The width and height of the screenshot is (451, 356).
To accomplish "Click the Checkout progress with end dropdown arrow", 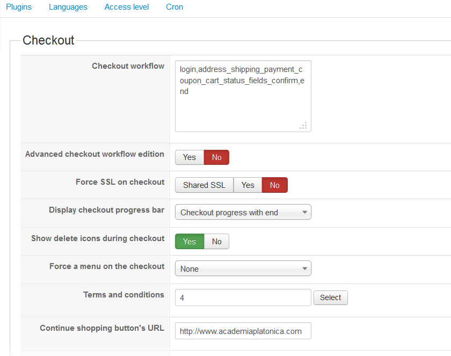I will pyautogui.click(x=305, y=213).
